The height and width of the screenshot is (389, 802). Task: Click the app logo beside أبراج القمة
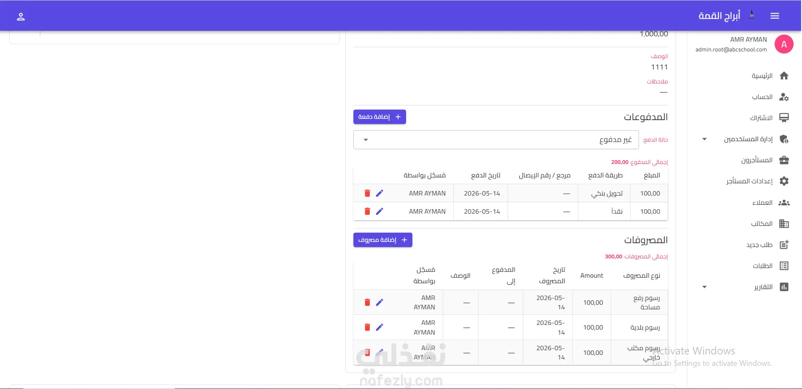[x=752, y=15]
